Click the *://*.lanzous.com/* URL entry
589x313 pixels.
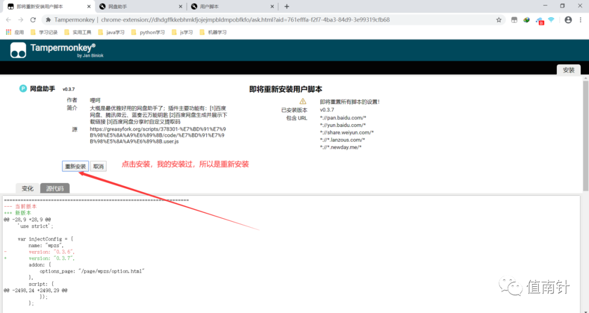pos(342,140)
